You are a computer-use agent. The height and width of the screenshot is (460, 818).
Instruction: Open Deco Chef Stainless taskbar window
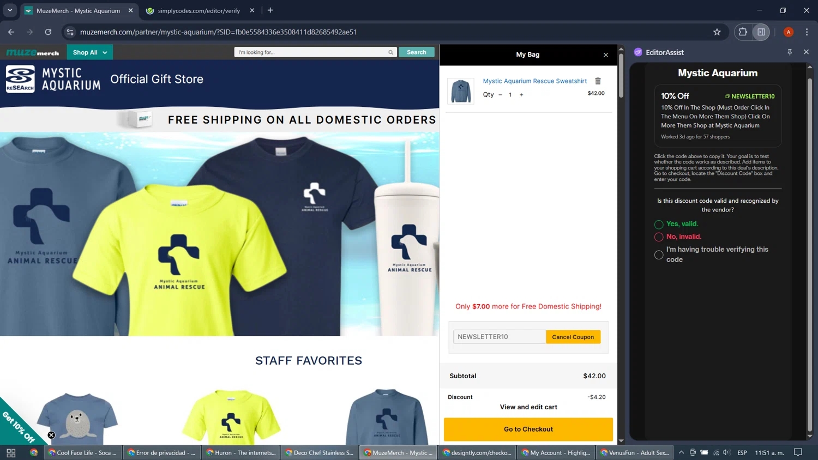(319, 452)
